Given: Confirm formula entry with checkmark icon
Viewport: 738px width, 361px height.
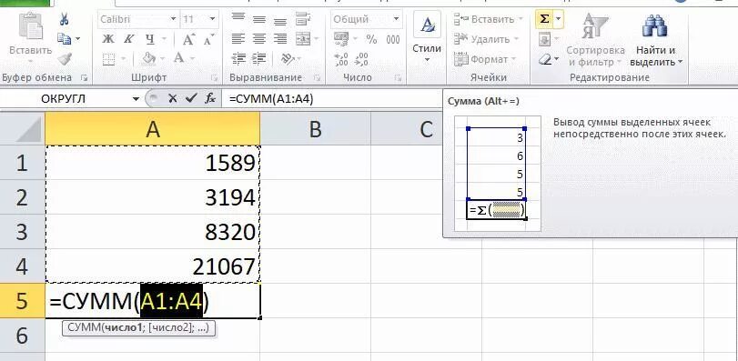Looking at the screenshot, I should [x=190, y=99].
